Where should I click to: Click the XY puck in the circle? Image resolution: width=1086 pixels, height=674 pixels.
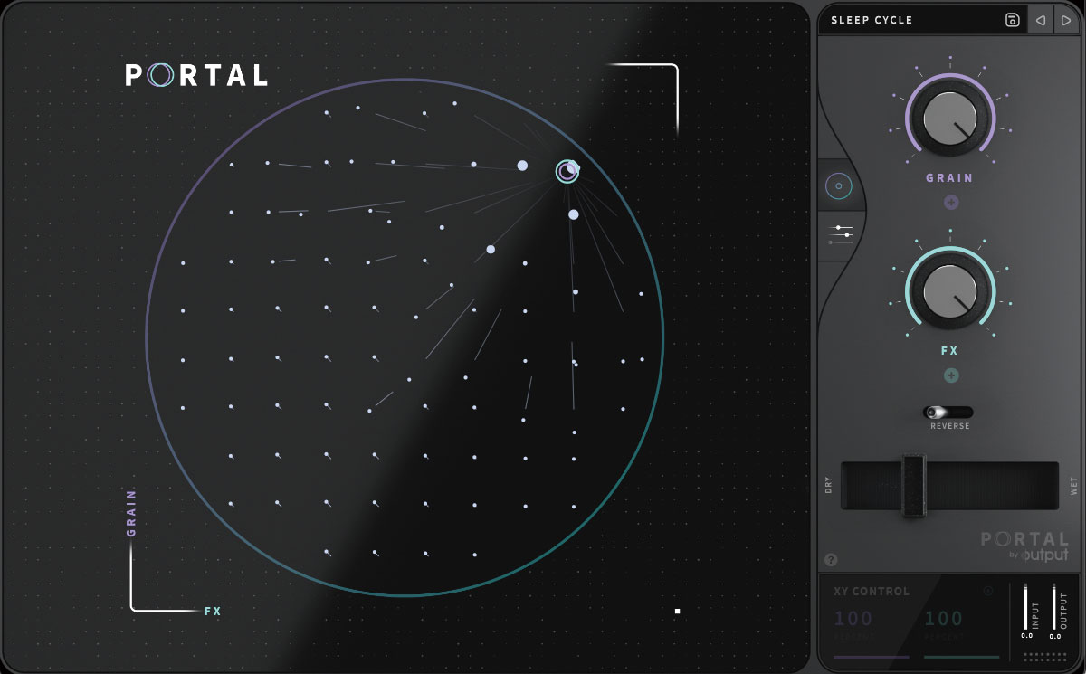[567, 171]
